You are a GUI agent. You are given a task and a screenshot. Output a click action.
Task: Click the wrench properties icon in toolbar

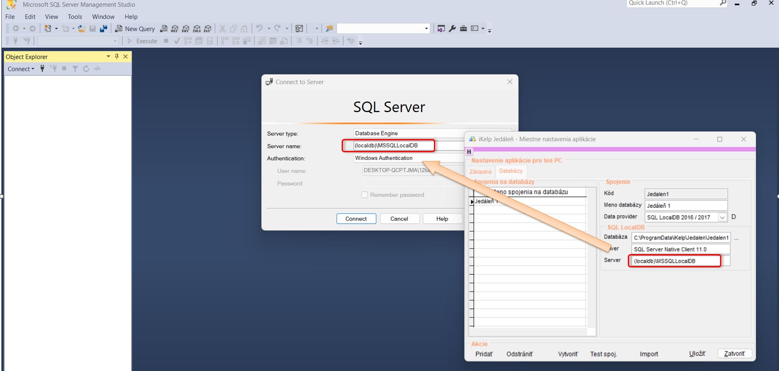(452, 29)
